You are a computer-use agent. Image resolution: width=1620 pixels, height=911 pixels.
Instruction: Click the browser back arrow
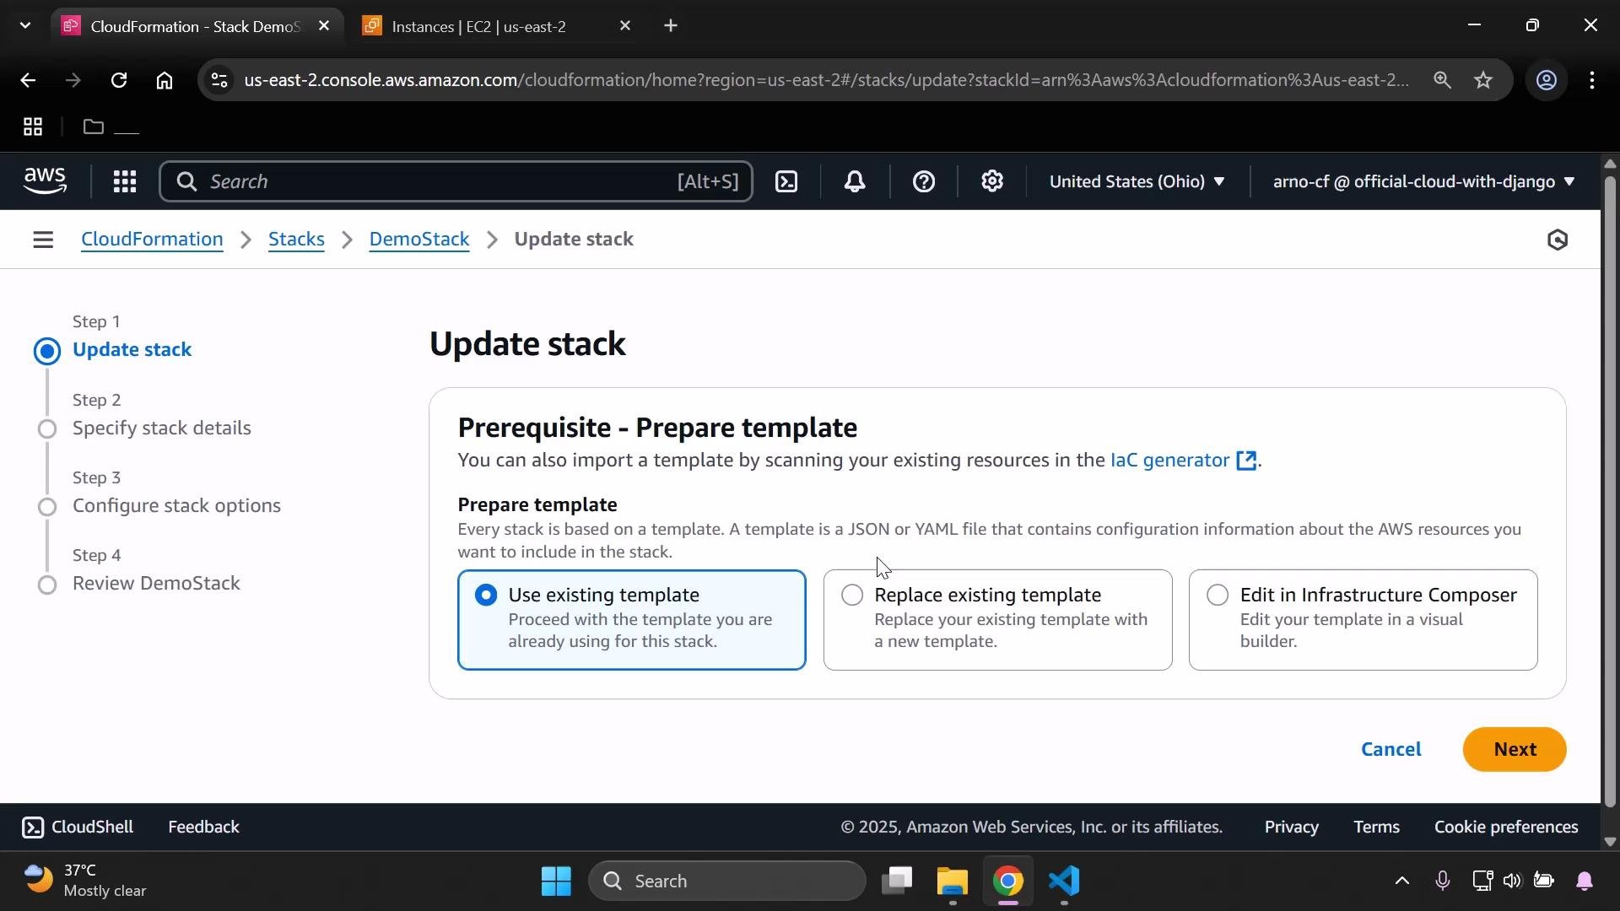pos(28,80)
